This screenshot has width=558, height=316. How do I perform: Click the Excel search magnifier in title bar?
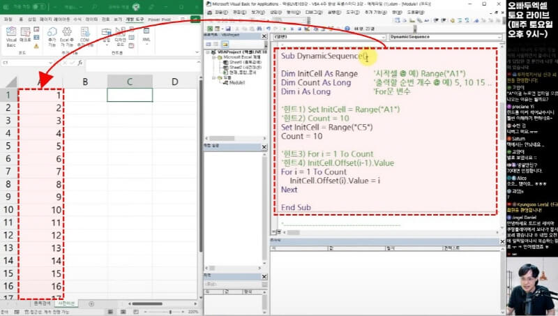(x=95, y=7)
